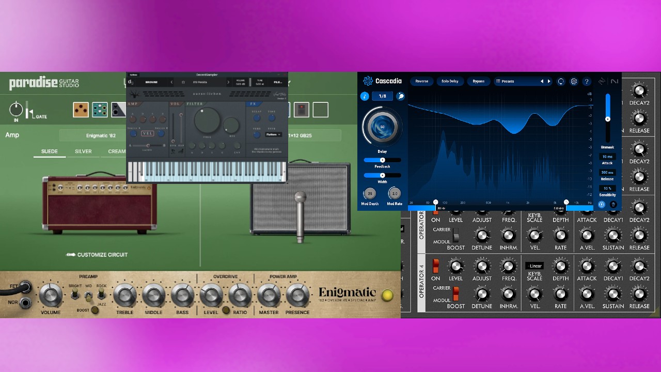Open the FILE... menu in DecentSampler
Viewport: 661px width, 372px height.
pos(278,82)
